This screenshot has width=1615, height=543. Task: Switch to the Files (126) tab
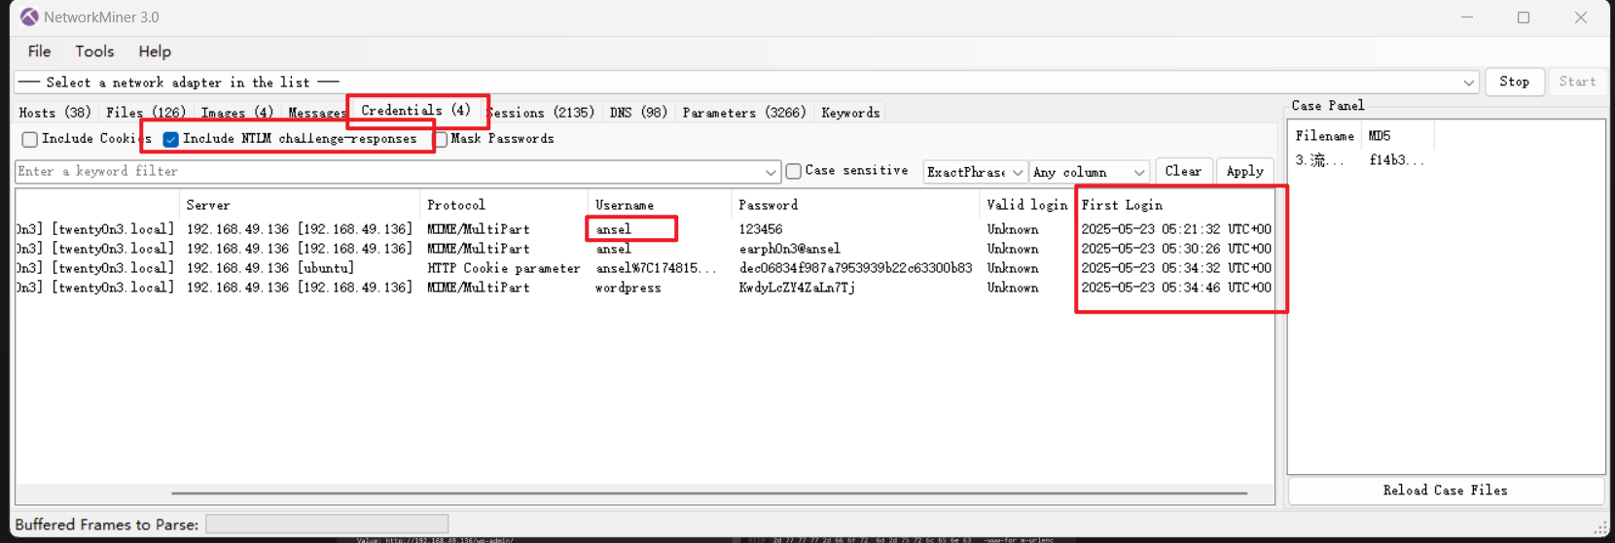pos(146,113)
